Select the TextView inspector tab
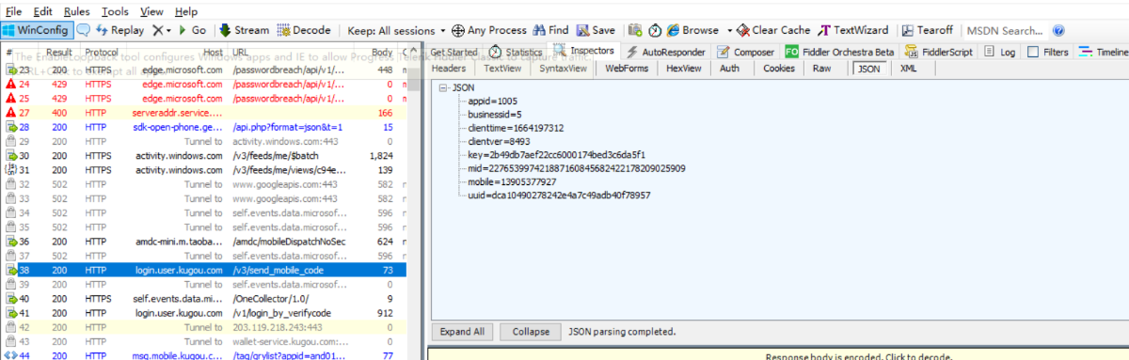This screenshot has width=1129, height=360. click(x=502, y=69)
